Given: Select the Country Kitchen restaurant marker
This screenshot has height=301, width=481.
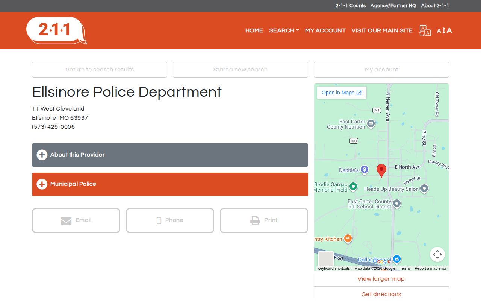Looking at the screenshot, I should [x=348, y=238].
